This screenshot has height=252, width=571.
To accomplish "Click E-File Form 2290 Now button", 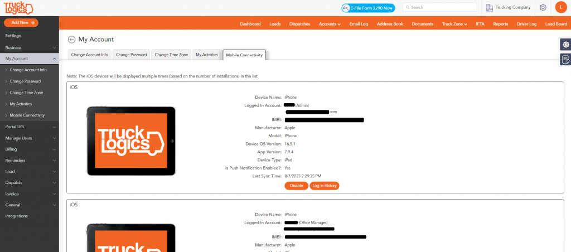I will pyautogui.click(x=368, y=8).
